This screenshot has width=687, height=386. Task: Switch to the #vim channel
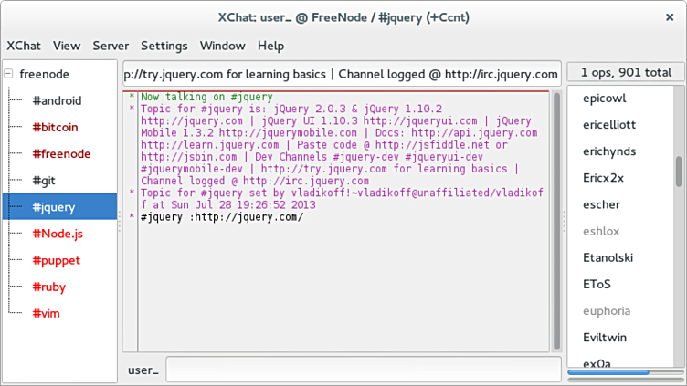coord(47,313)
